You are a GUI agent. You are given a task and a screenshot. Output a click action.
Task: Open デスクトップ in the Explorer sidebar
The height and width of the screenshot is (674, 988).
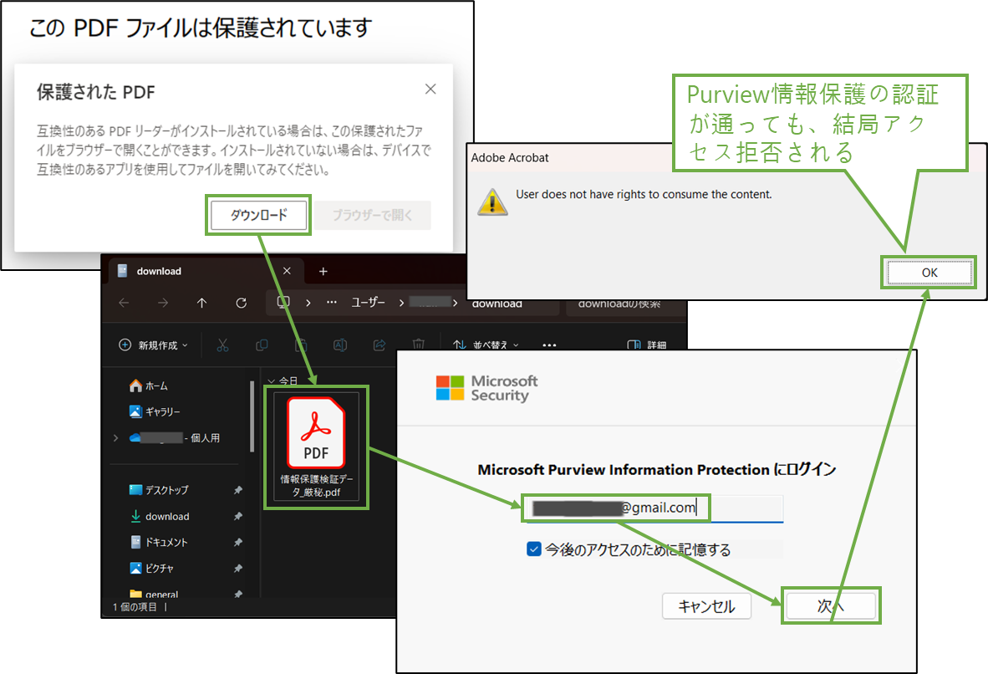[x=159, y=490]
